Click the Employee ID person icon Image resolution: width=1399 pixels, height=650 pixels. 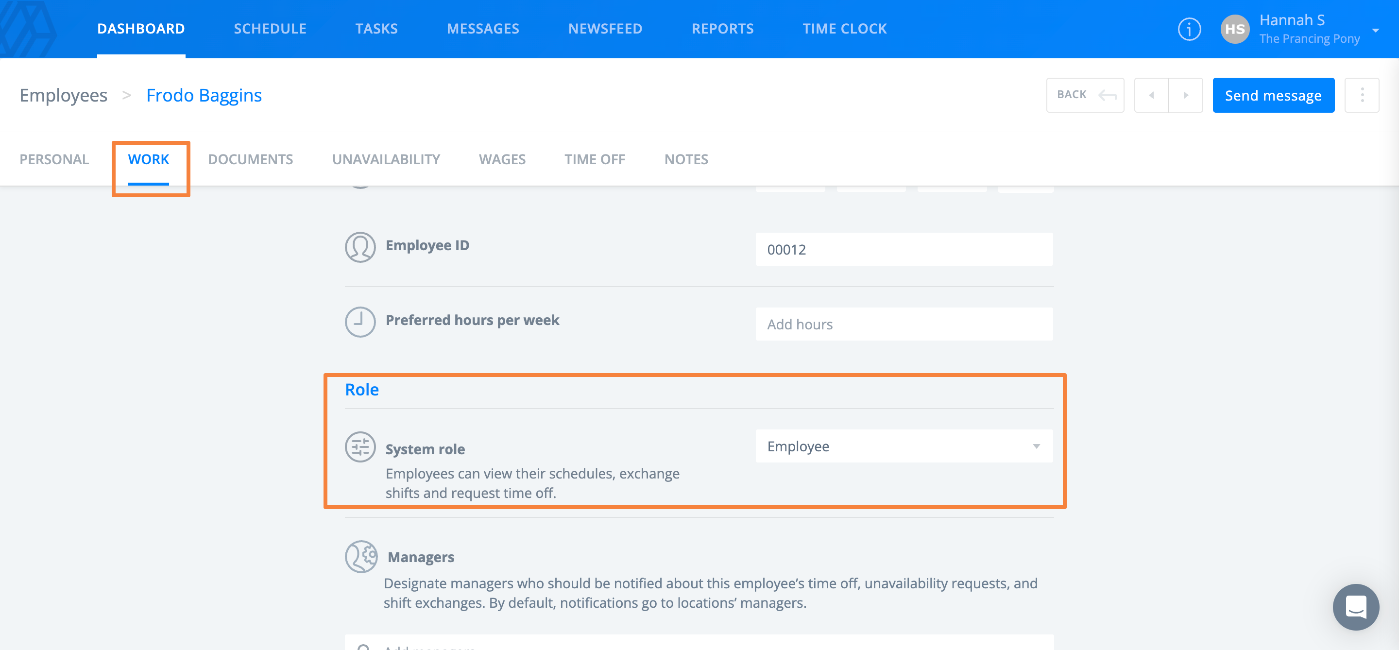tap(360, 247)
